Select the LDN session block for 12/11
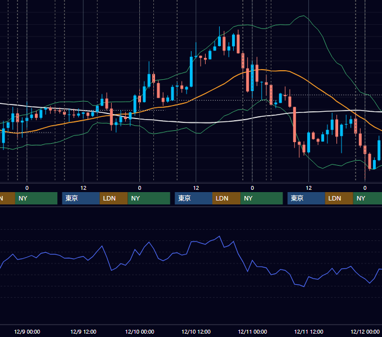This screenshot has height=337, width=382. [x=339, y=198]
